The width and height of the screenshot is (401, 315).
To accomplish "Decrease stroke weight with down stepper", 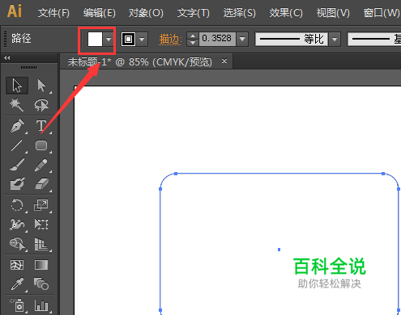I will click(193, 43).
